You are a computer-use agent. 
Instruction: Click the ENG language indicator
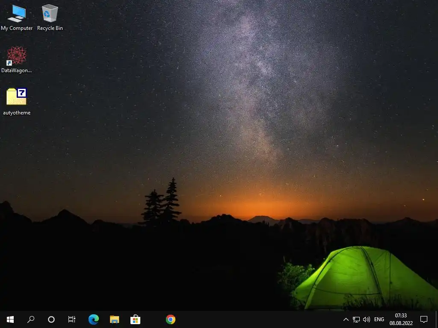coord(379,319)
